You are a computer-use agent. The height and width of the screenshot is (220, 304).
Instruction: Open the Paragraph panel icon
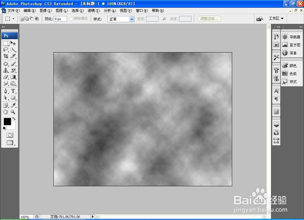click(276, 99)
